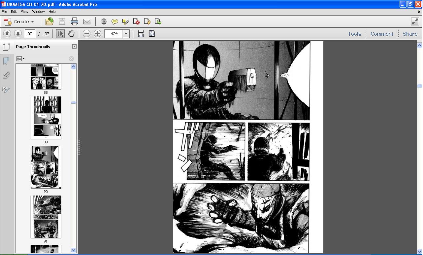The image size is (423, 255).
Task: Open thumbnail options dropdown menu
Action: click(20, 59)
